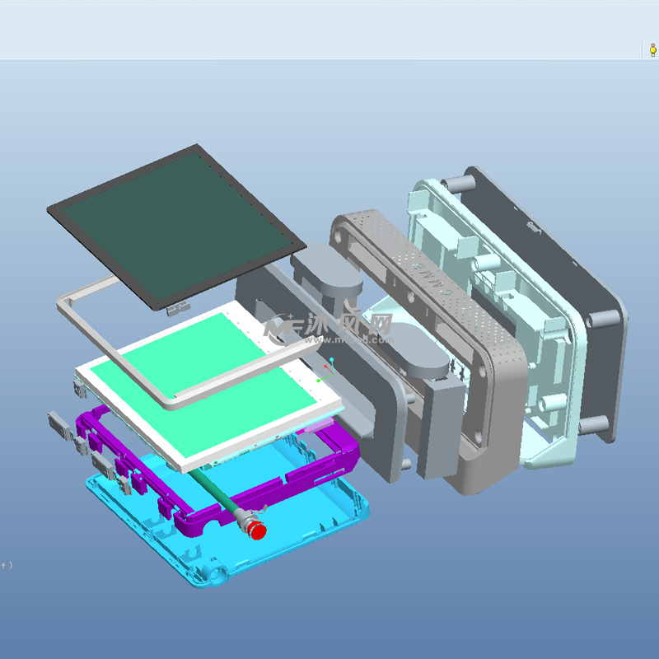
Task: Select the dark green display glass panel
Action: 176,226
